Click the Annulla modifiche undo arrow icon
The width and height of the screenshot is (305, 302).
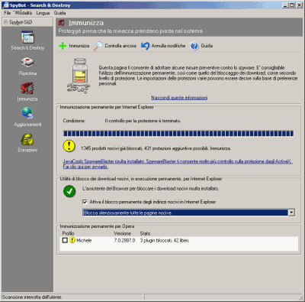[x=145, y=46]
